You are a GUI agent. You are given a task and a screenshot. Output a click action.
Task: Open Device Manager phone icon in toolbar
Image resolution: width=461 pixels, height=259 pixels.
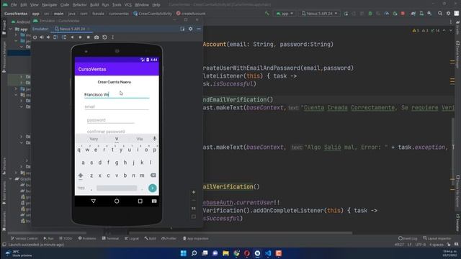pyautogui.click(x=421, y=14)
